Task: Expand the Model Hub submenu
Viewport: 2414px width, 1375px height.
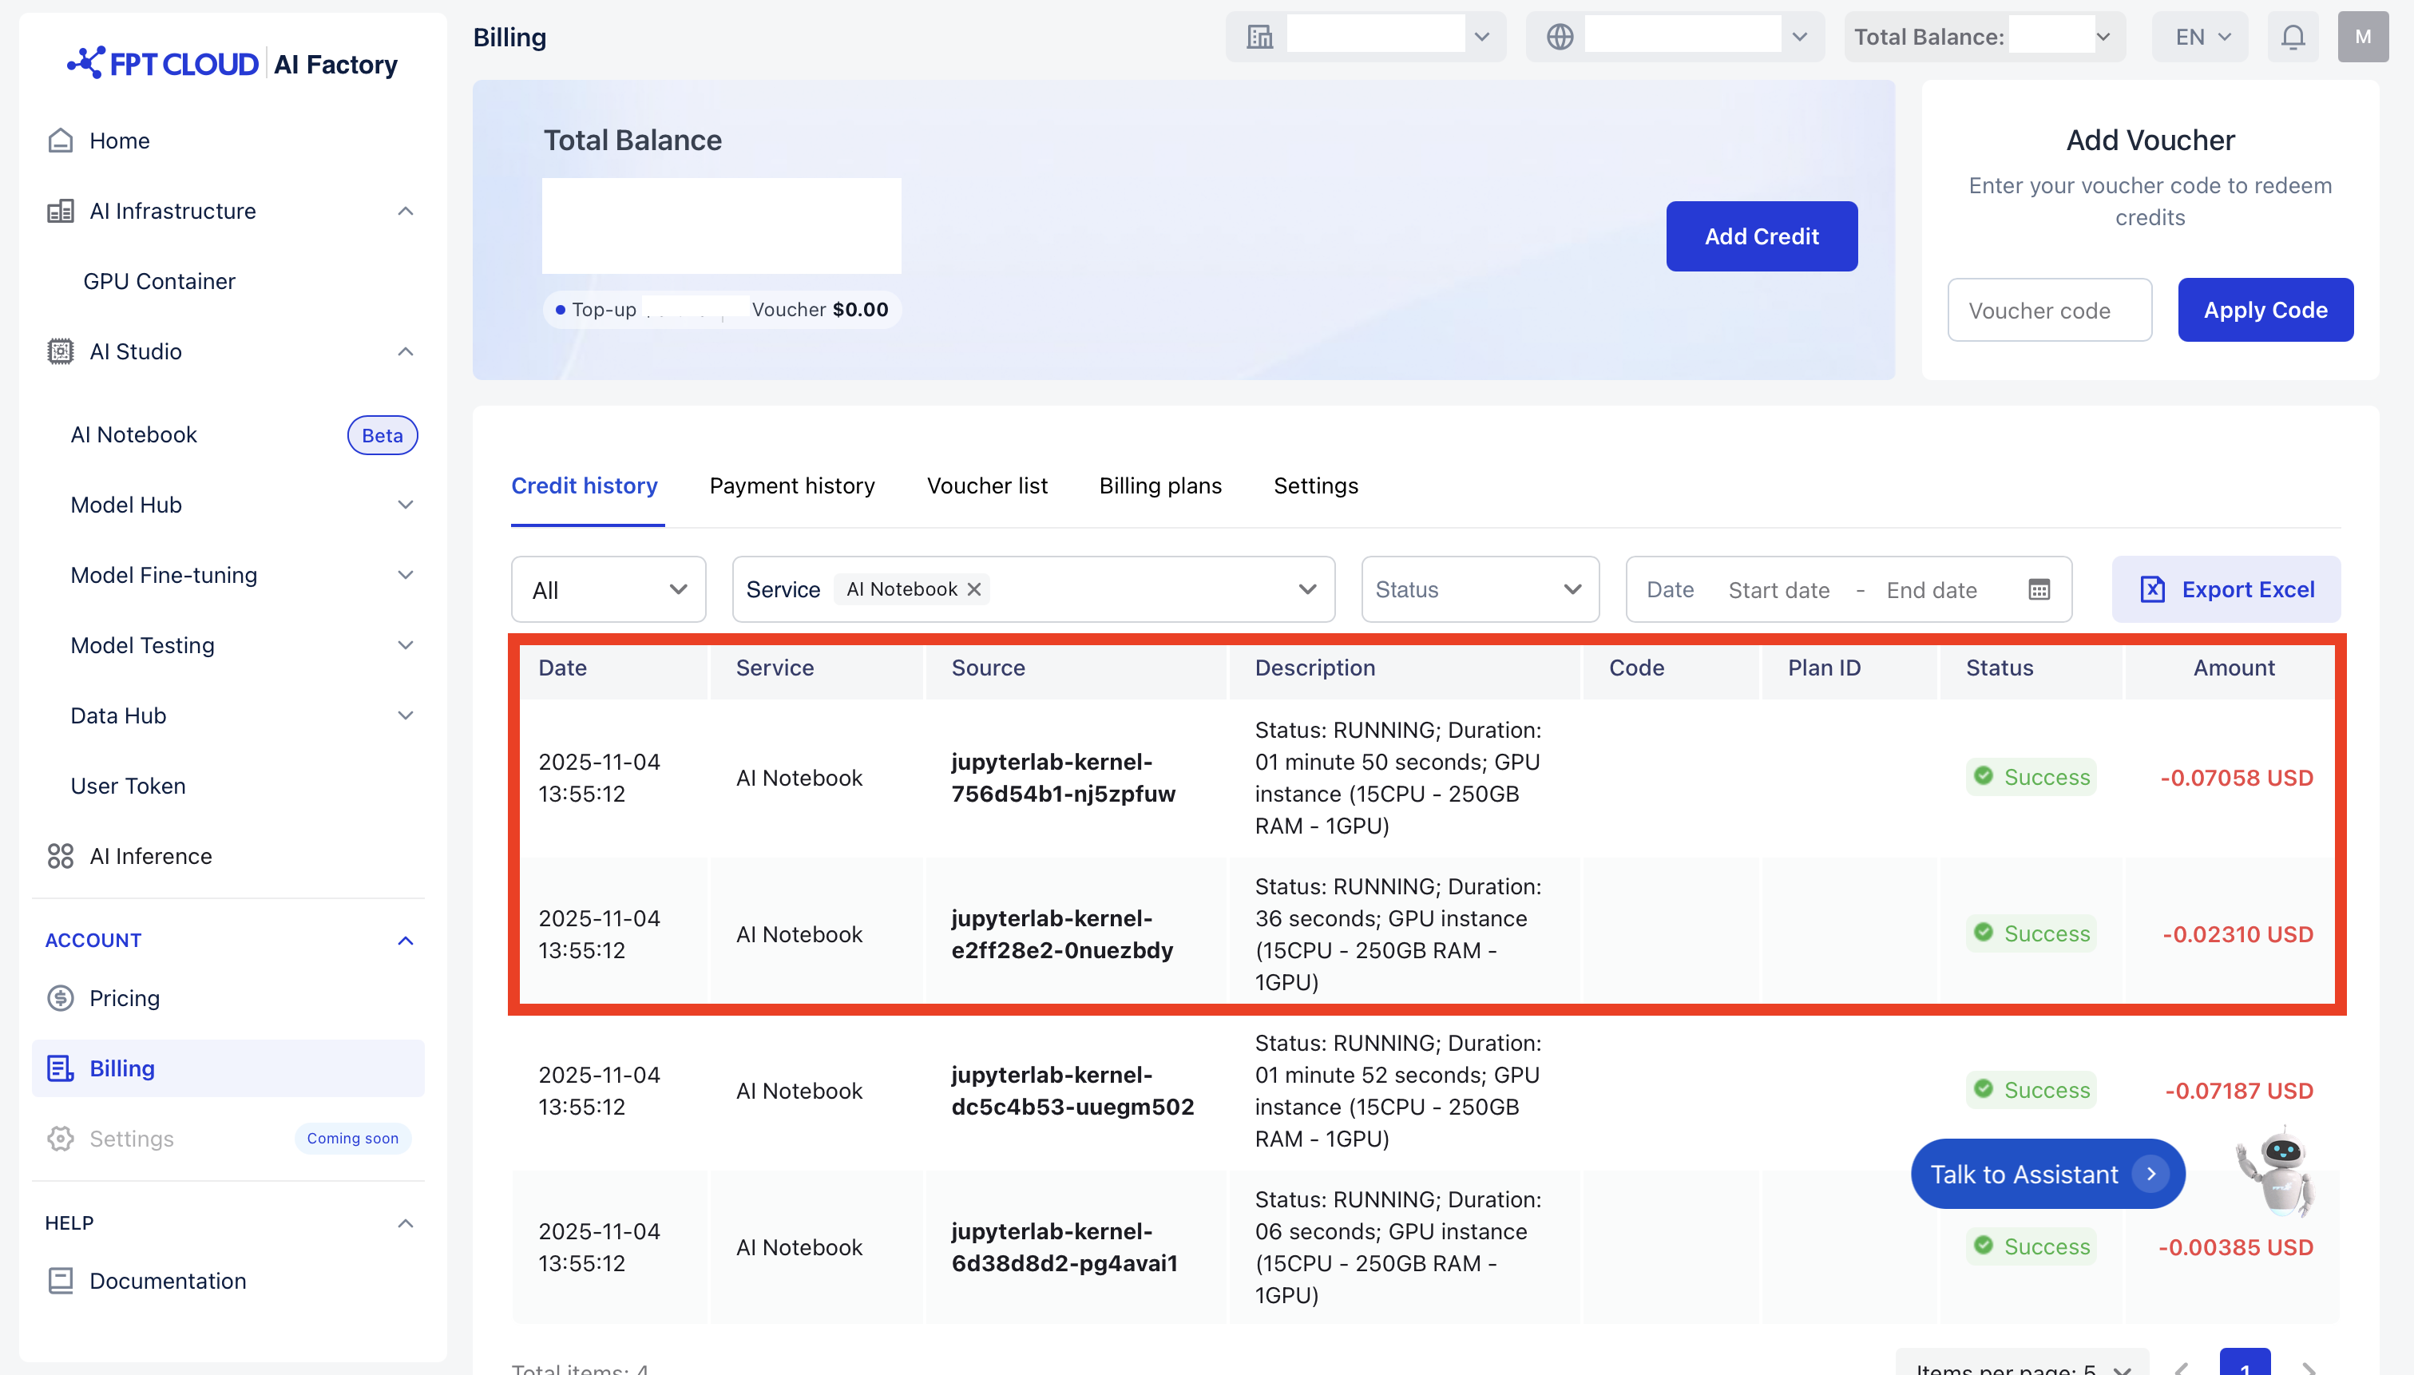Action: coord(405,505)
